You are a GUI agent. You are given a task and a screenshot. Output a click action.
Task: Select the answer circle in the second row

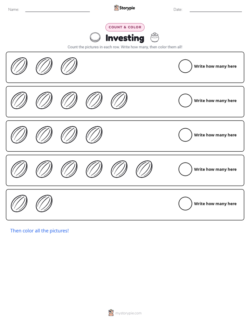185,101
